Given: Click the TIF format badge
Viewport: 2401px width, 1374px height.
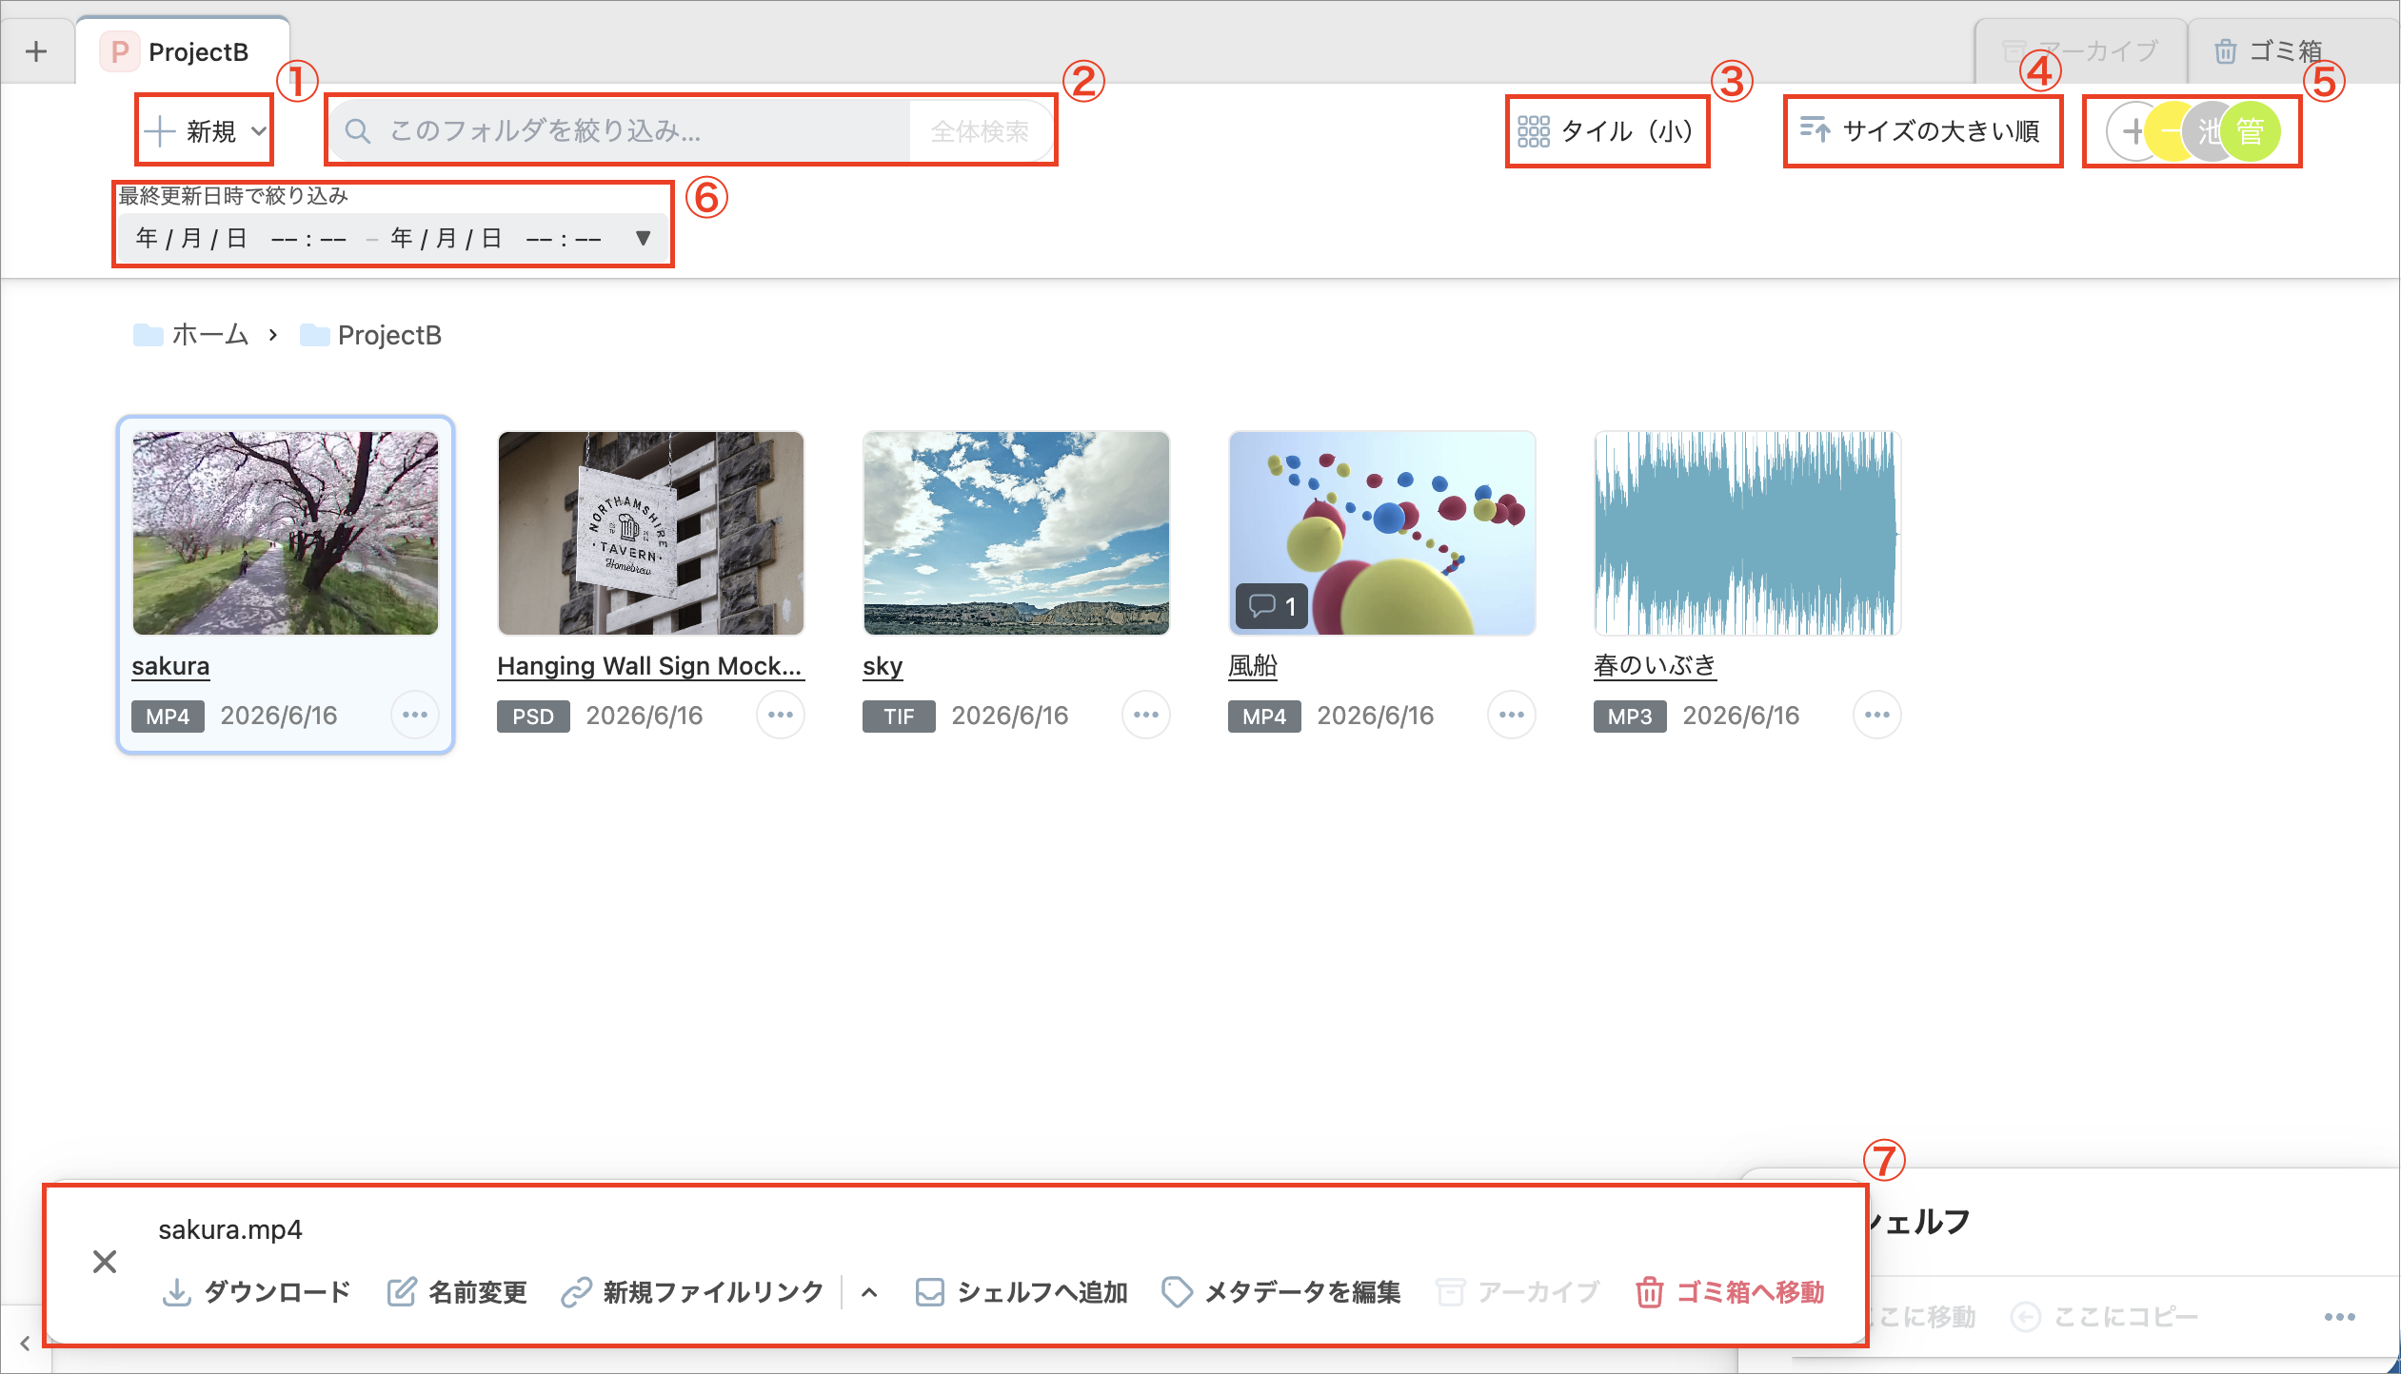Looking at the screenshot, I should click(x=899, y=716).
